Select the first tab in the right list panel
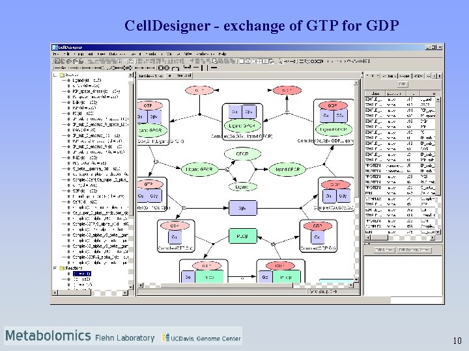The height and width of the screenshot is (351, 469). [372, 76]
